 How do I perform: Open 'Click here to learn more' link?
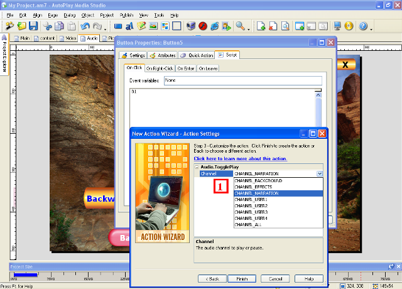(241, 159)
